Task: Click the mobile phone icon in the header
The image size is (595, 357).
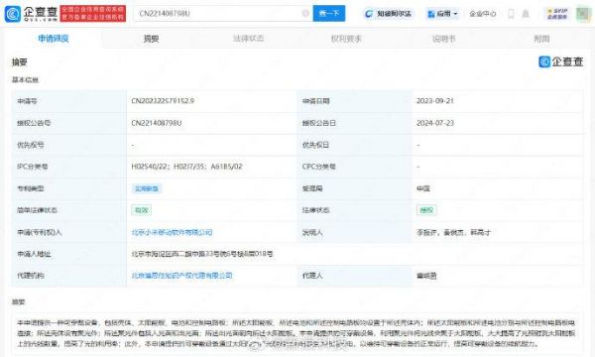Action: [511, 14]
